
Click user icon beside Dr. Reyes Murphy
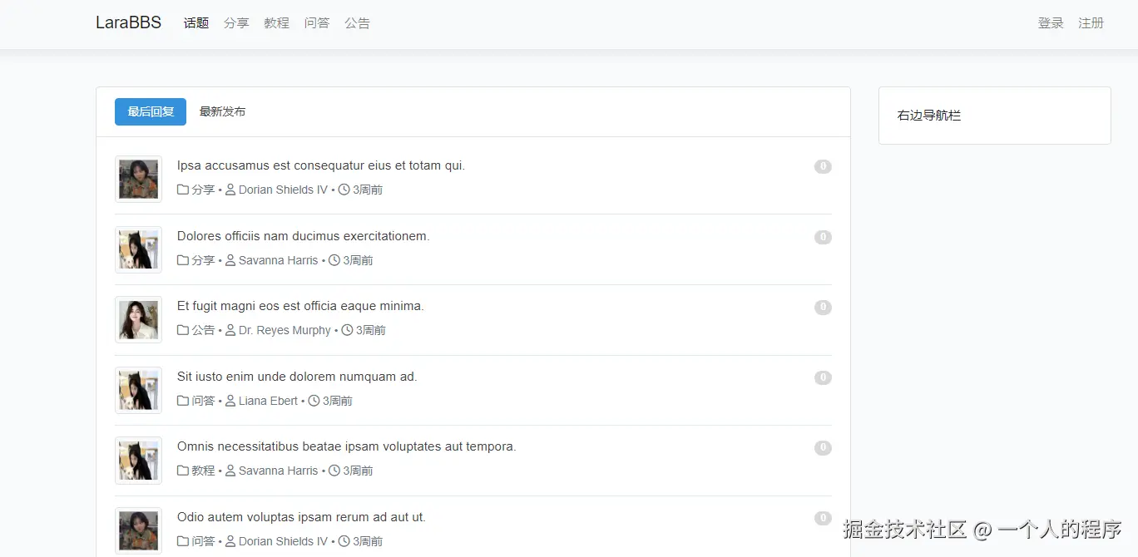pyautogui.click(x=230, y=330)
